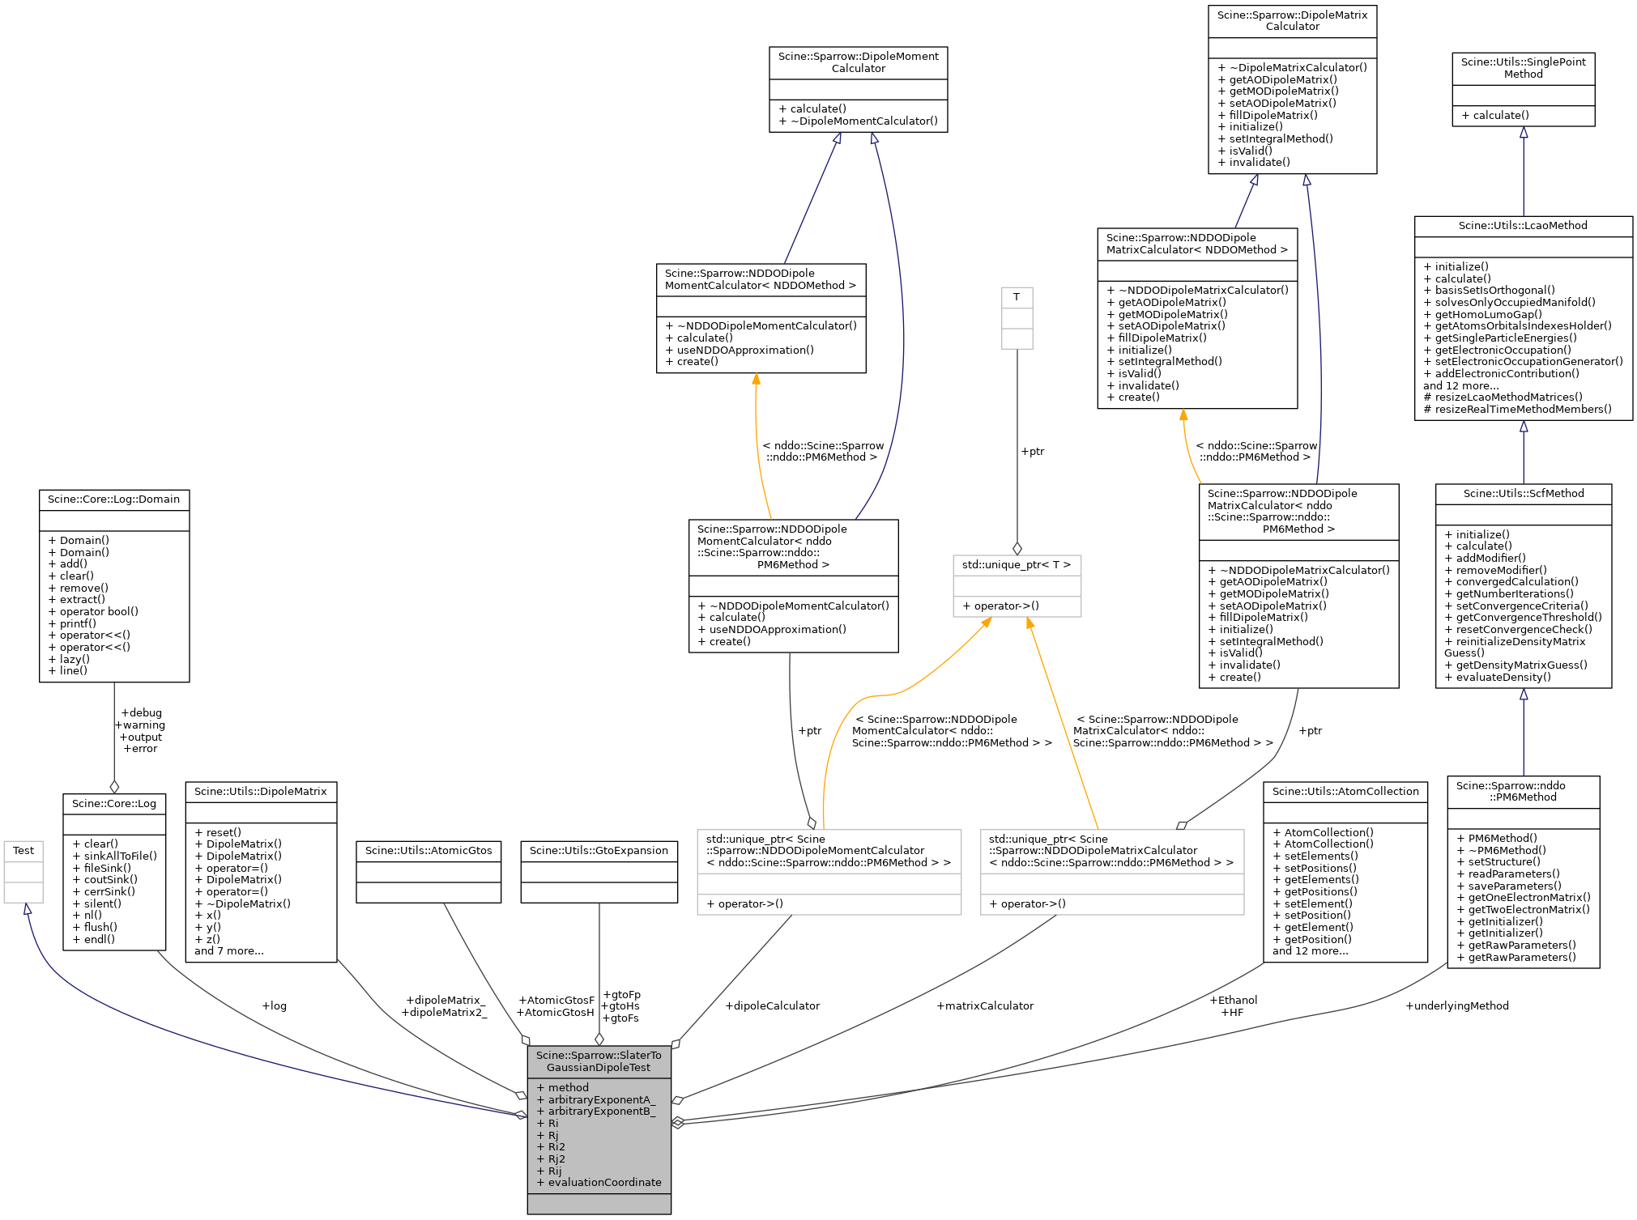Click the +matrixCalculator edge label
Image resolution: width=1637 pixels, height=1220 pixels.
(x=985, y=1005)
